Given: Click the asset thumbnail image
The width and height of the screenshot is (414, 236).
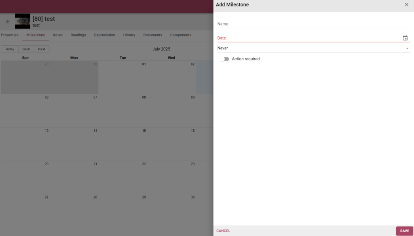Looking at the screenshot, I should click(23, 21).
